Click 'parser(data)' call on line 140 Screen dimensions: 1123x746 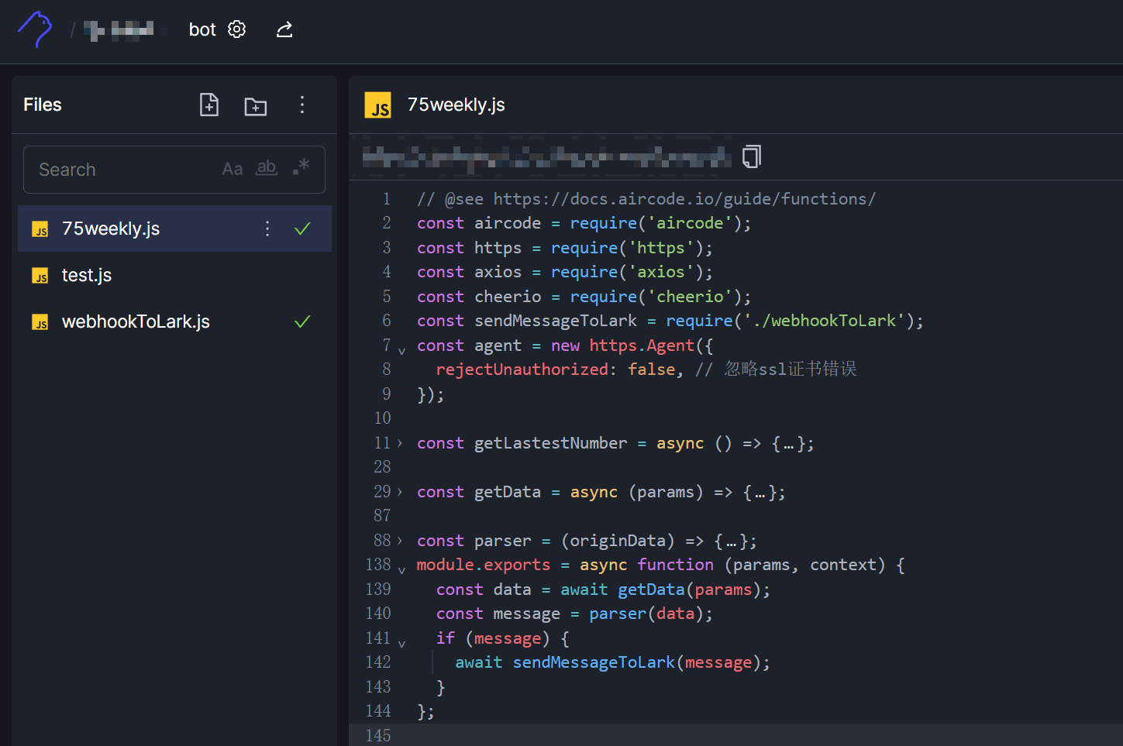tap(646, 614)
